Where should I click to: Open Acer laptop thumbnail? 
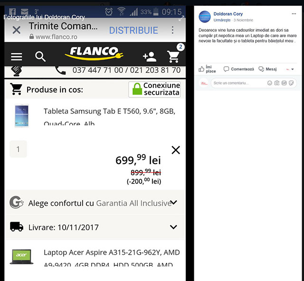21,257
